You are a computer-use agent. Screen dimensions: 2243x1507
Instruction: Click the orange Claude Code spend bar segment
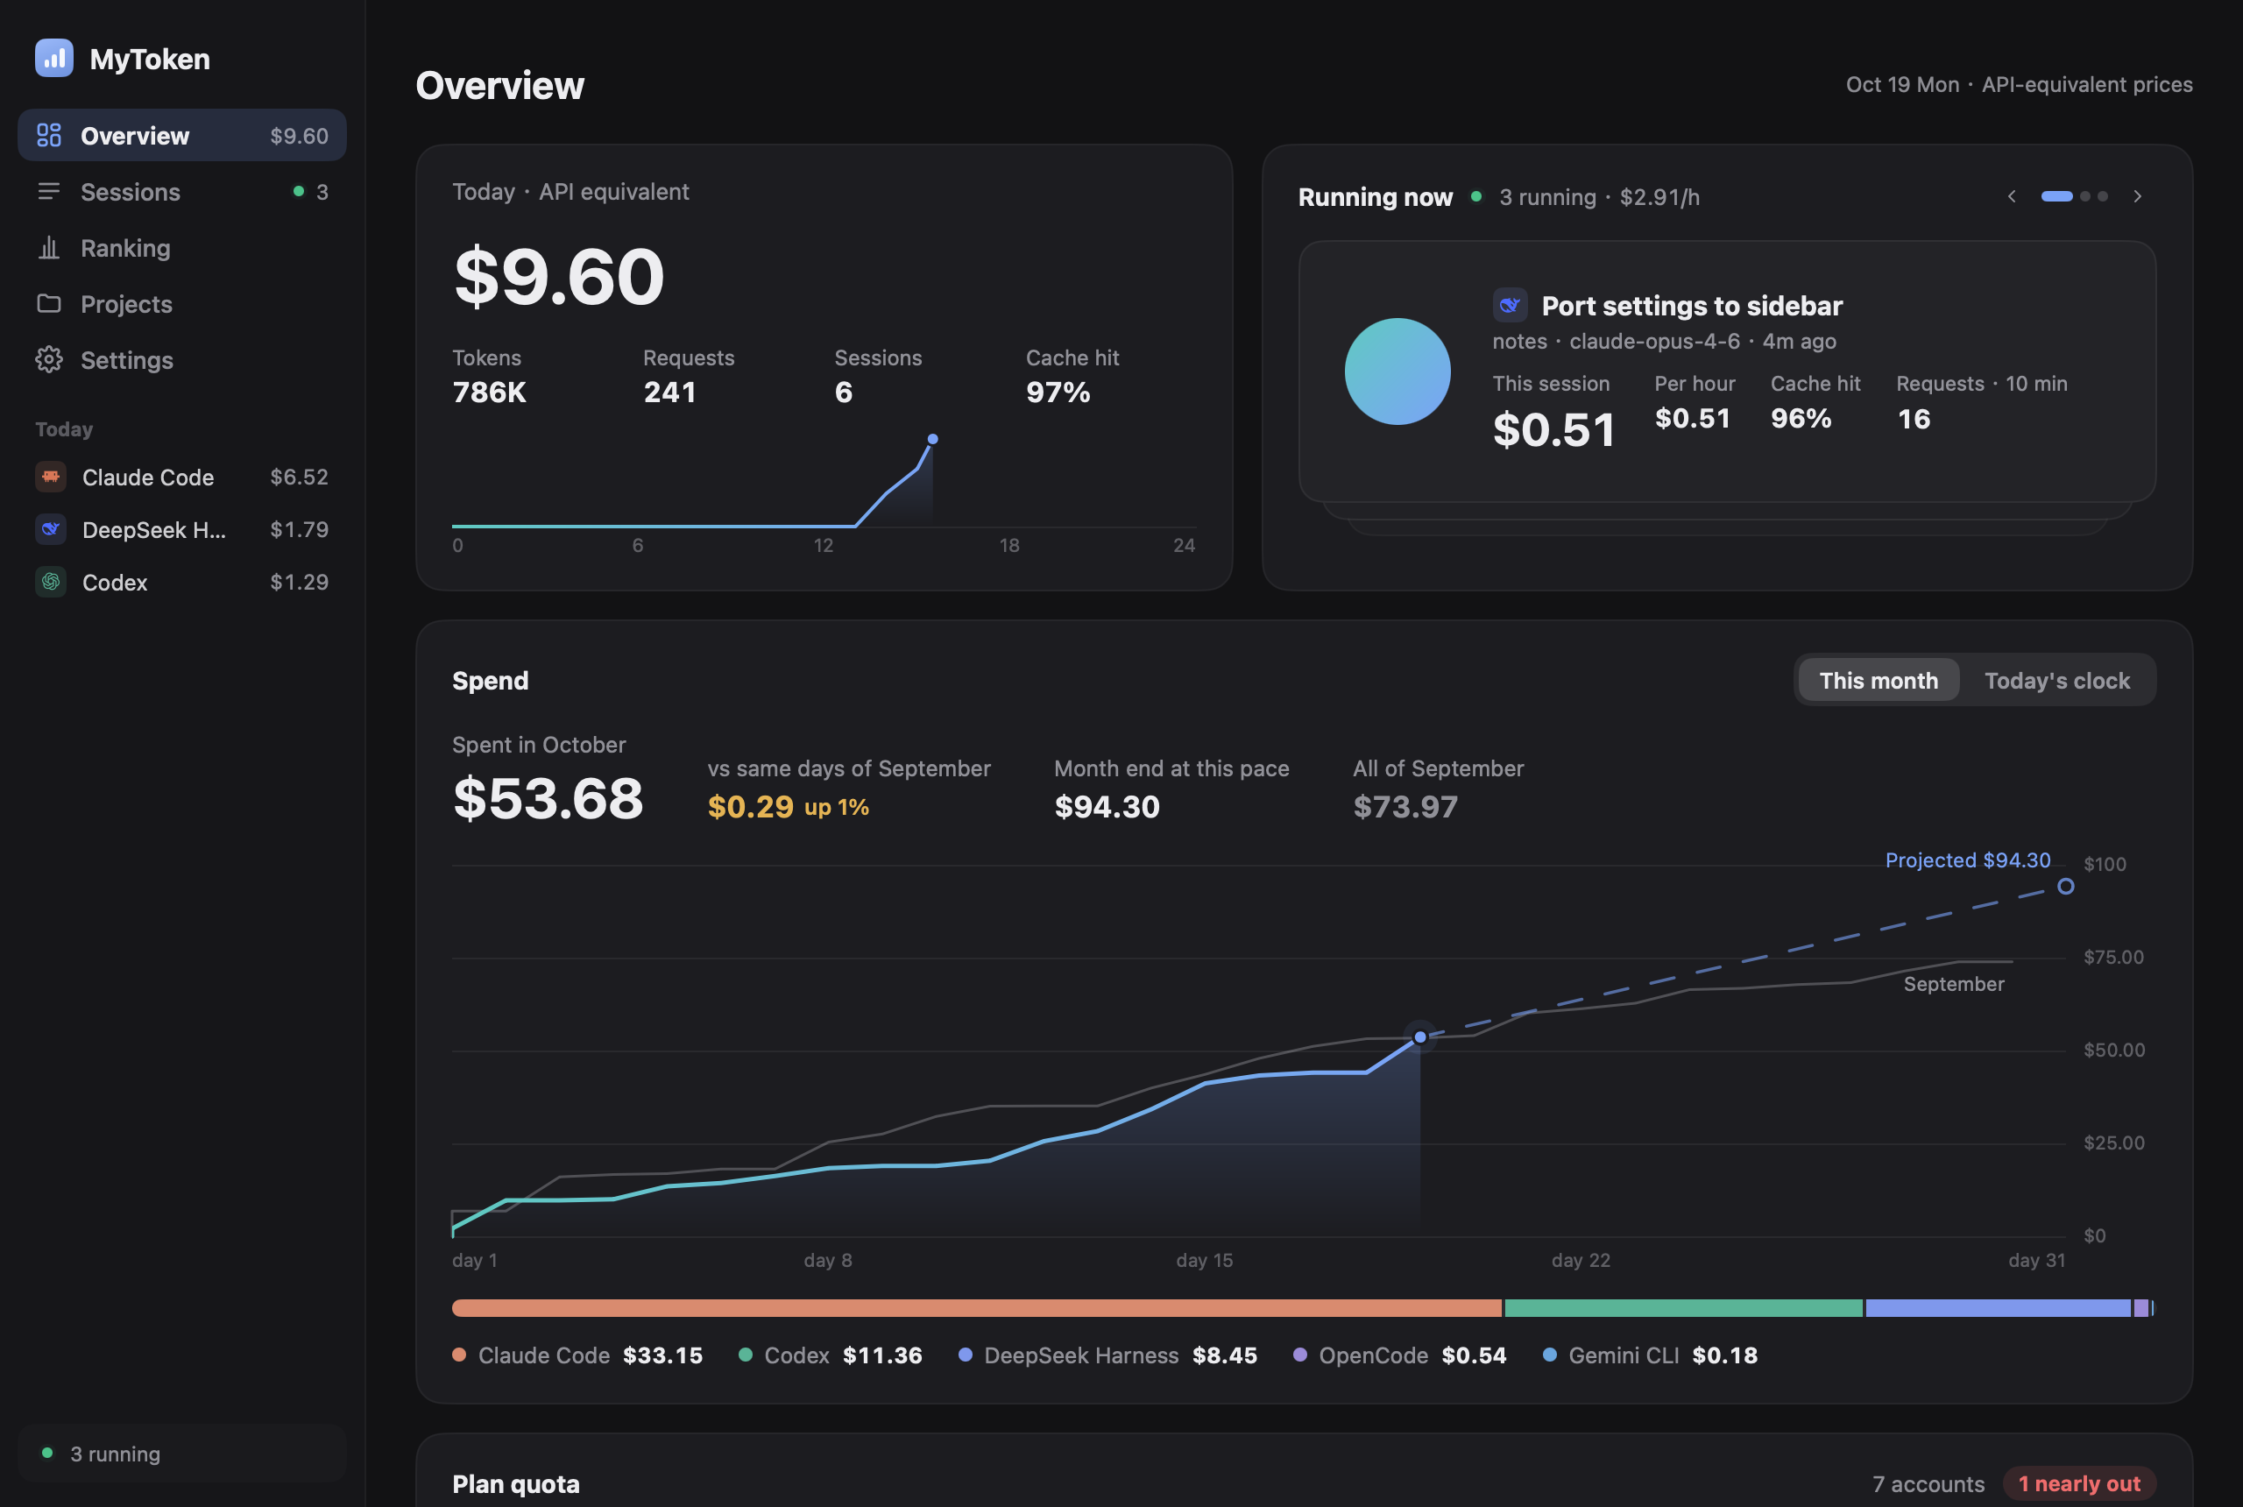coord(976,1308)
